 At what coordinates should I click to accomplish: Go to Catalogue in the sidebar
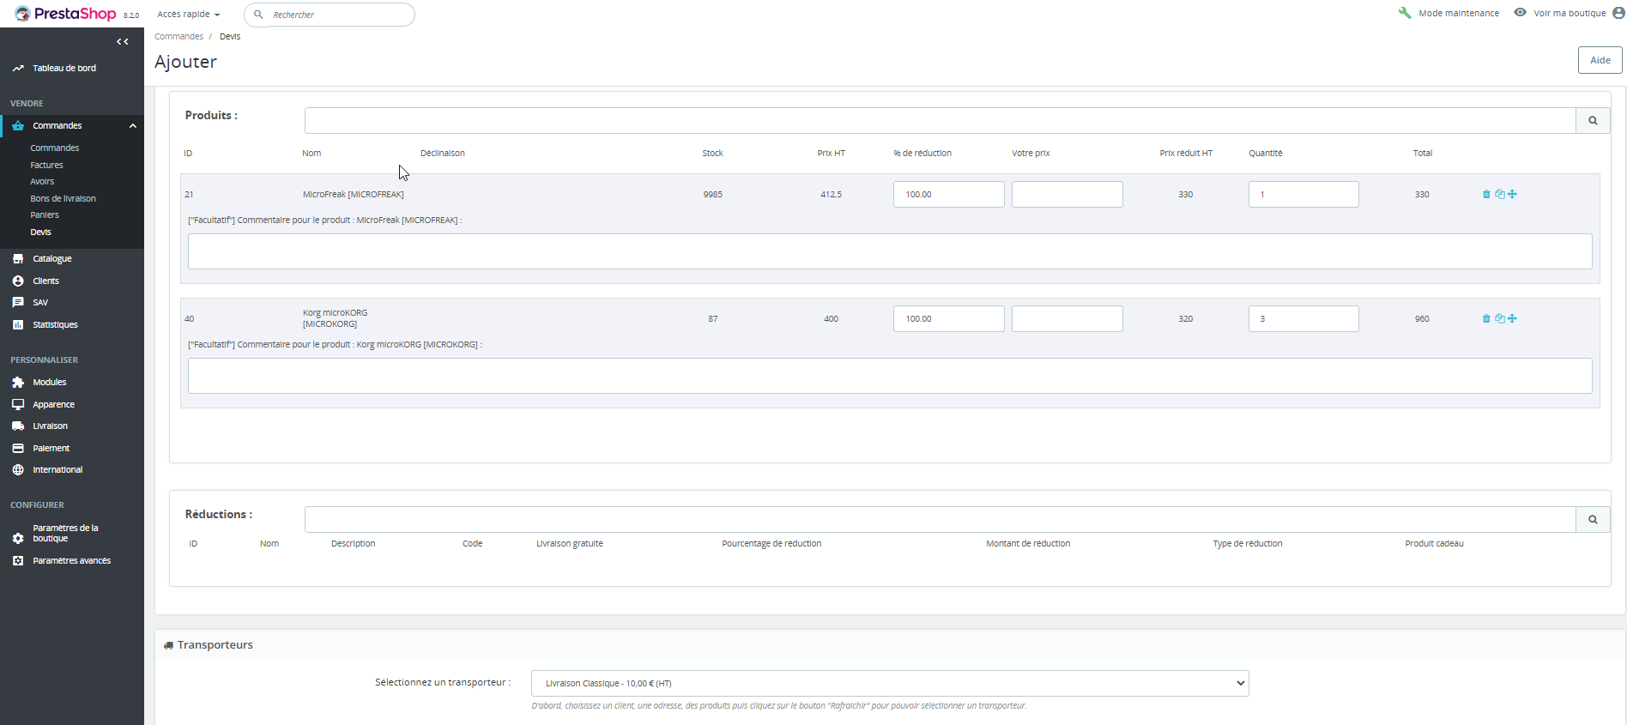click(x=52, y=258)
